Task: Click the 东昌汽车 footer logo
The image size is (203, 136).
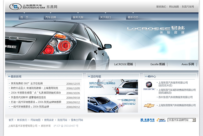Action: pos(147,120)
